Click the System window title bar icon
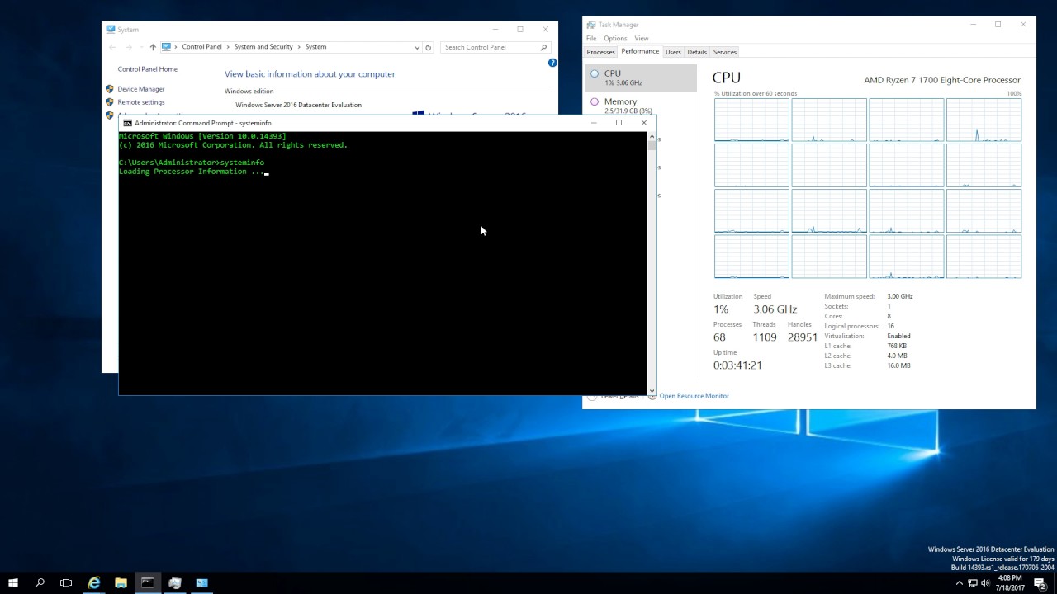The image size is (1057, 594). (x=111, y=29)
